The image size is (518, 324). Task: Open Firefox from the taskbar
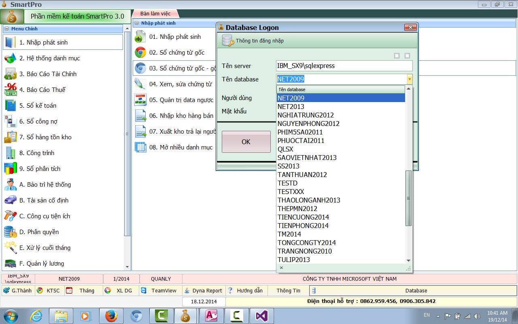tap(111, 315)
